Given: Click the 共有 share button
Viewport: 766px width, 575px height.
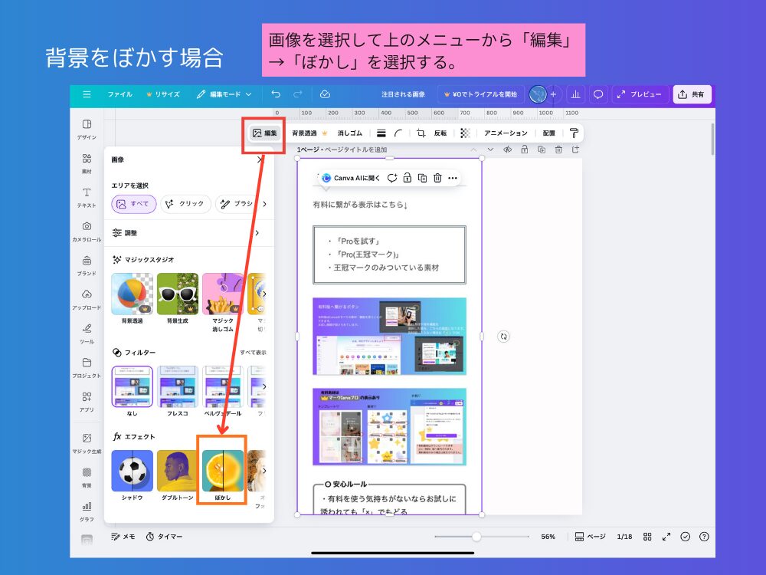Looking at the screenshot, I should (x=692, y=94).
